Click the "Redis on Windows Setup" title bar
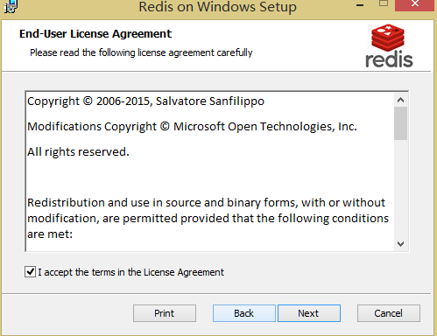The image size is (437, 336). click(217, 7)
